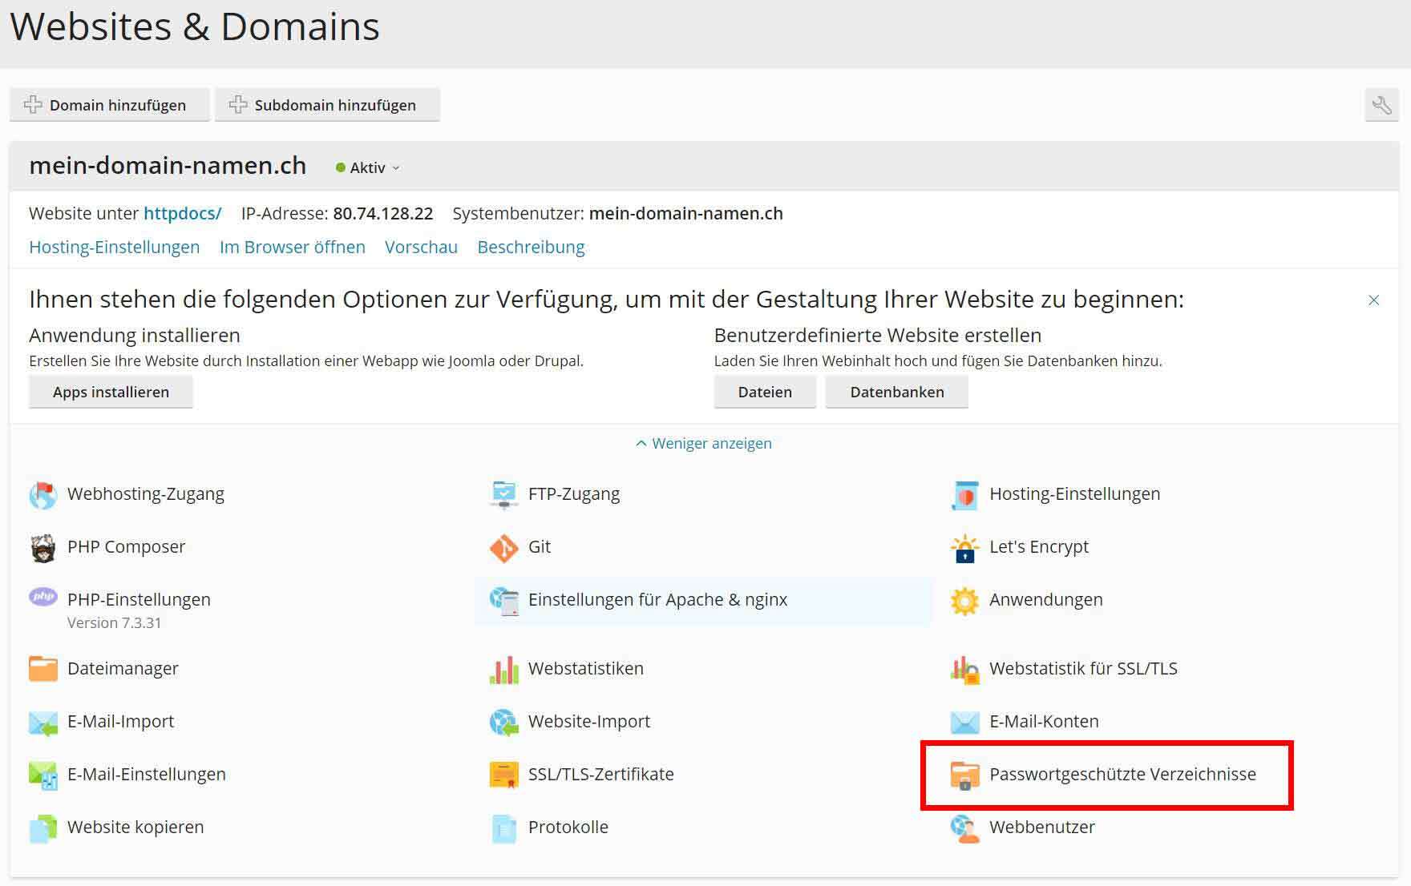The width and height of the screenshot is (1411, 886).
Task: Collapse options via Weniger anzeigen
Action: tap(703, 443)
